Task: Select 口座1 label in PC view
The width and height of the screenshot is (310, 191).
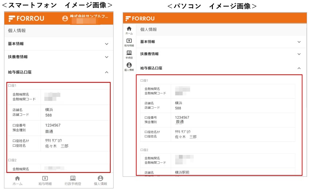Action: click(144, 80)
